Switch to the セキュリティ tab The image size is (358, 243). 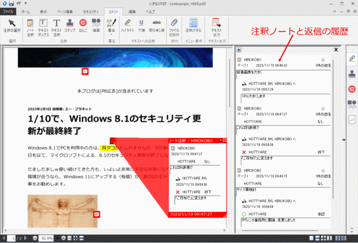pos(91,12)
